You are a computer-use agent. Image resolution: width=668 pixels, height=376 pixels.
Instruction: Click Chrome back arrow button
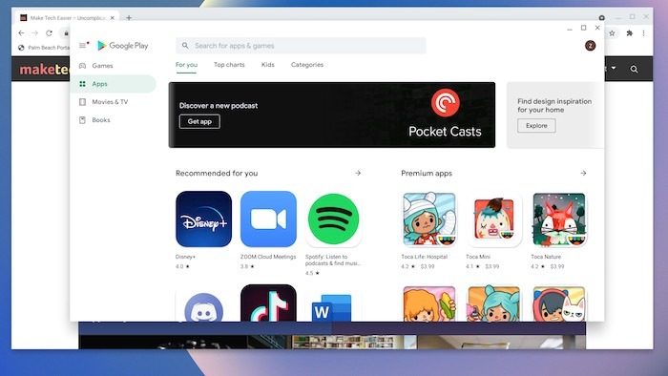[21, 32]
